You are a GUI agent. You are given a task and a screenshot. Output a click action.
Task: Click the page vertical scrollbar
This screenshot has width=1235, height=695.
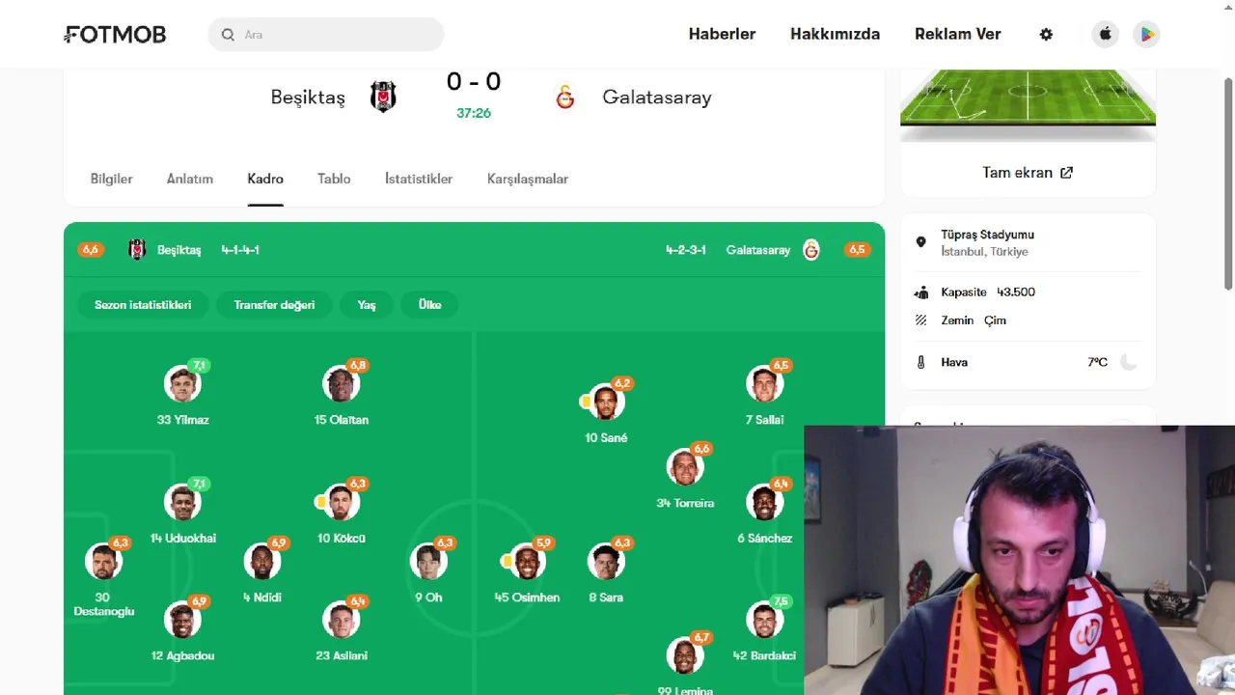1228,183
